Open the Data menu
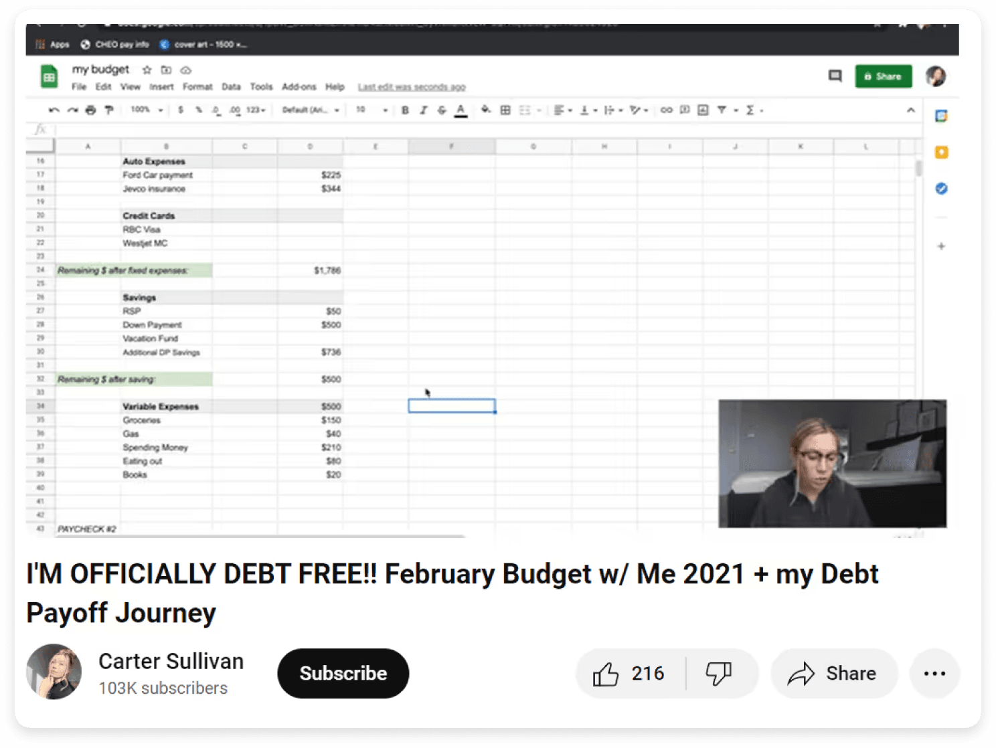This screenshot has height=748, width=996. tap(231, 87)
